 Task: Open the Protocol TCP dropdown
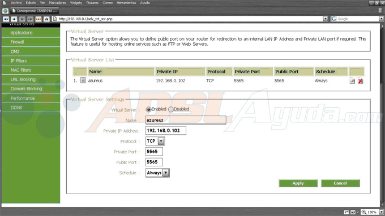coord(161,141)
